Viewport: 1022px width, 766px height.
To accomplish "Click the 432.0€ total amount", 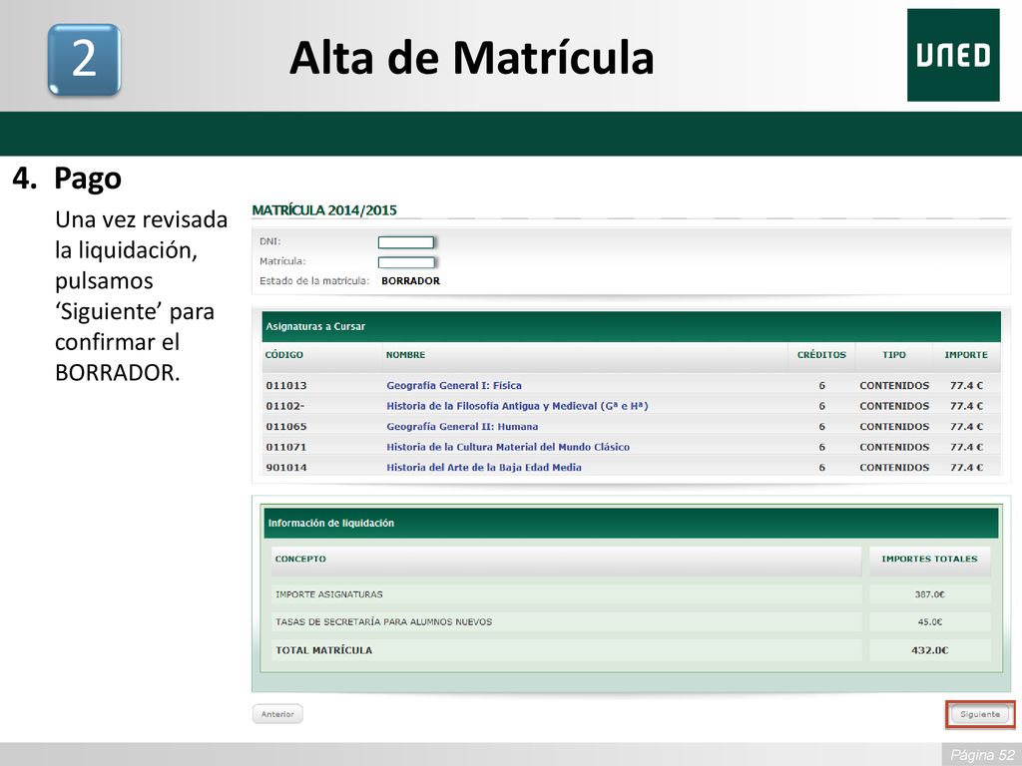I will tap(929, 650).
